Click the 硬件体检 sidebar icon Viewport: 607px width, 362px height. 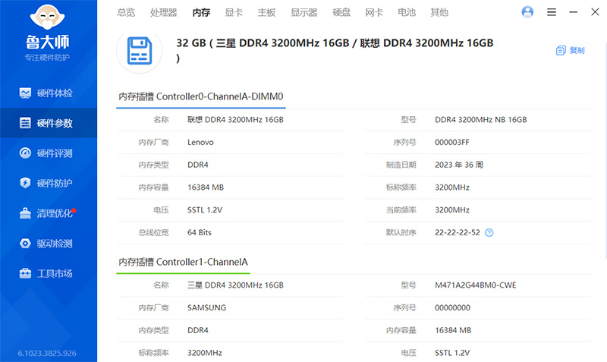tap(25, 93)
